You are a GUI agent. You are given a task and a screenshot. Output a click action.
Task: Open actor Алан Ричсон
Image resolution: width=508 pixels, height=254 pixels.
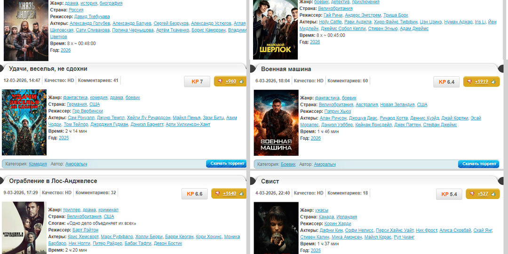point(333,118)
